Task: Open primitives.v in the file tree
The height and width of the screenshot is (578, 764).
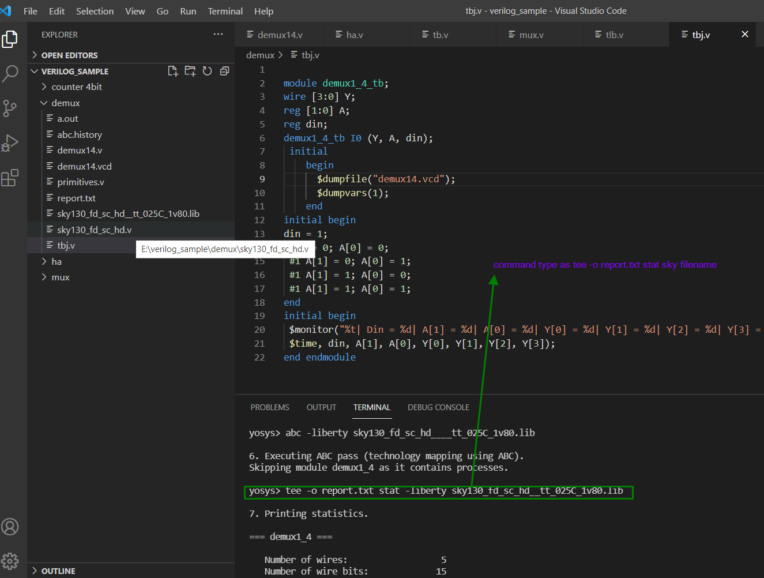Action: [x=131, y=182]
